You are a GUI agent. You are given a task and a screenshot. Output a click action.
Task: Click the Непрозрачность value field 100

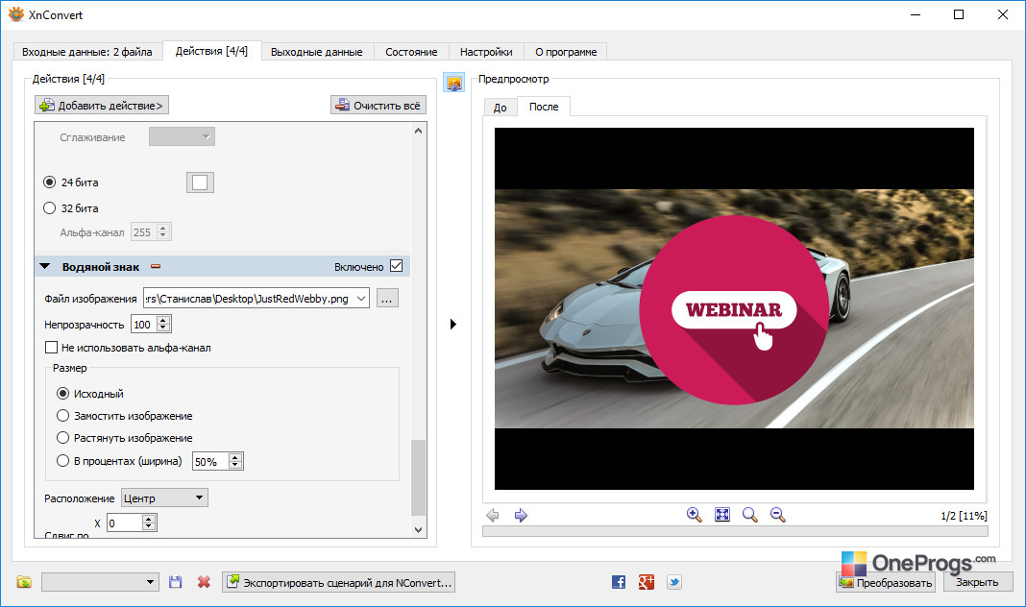[144, 324]
